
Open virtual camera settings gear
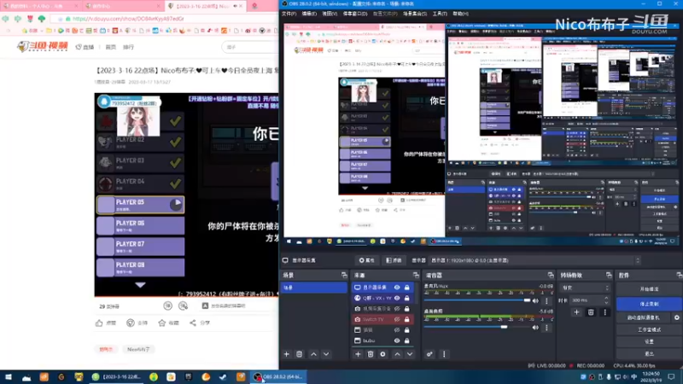point(677,317)
